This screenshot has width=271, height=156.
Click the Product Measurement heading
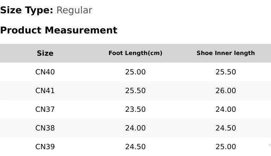pos(59,30)
